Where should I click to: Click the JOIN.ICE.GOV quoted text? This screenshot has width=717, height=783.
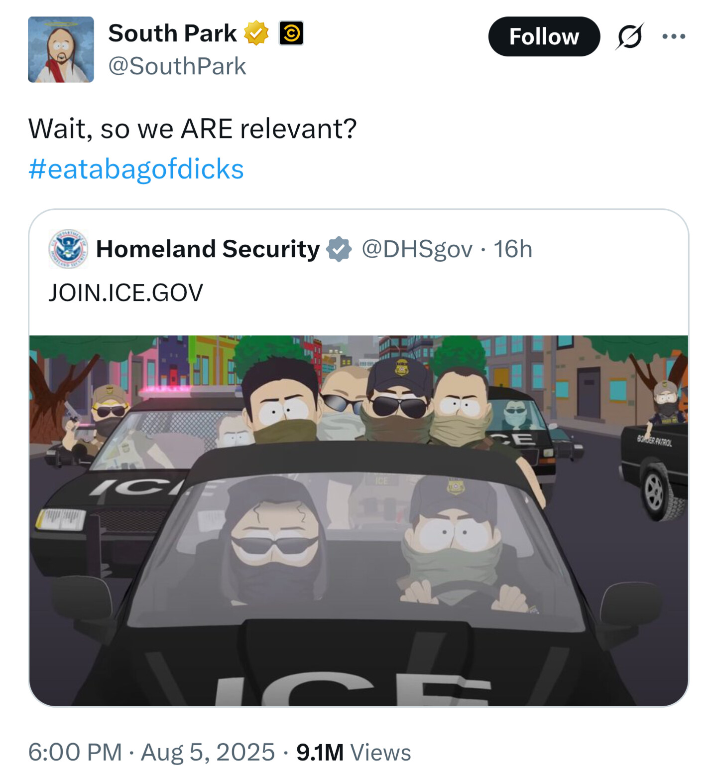125,293
